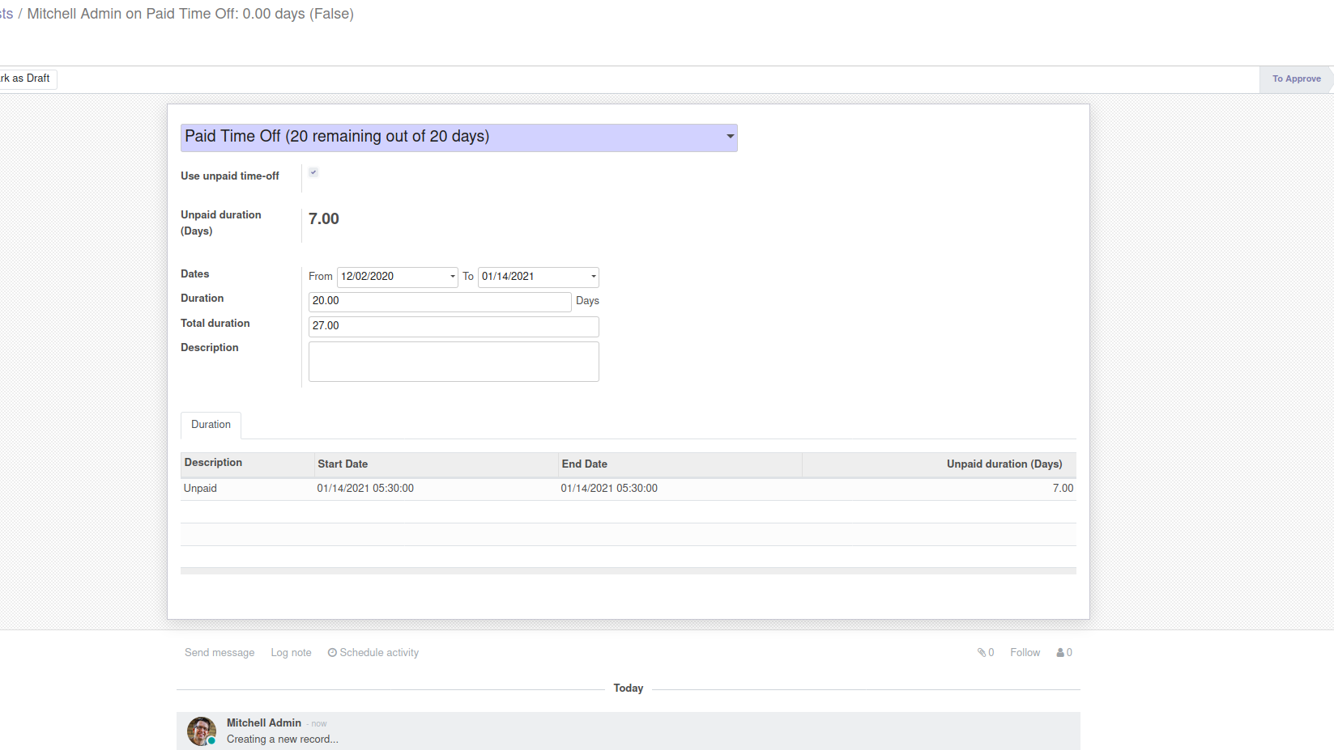Click the Mark as Draft button
This screenshot has width=1334, height=750.
click(27, 78)
